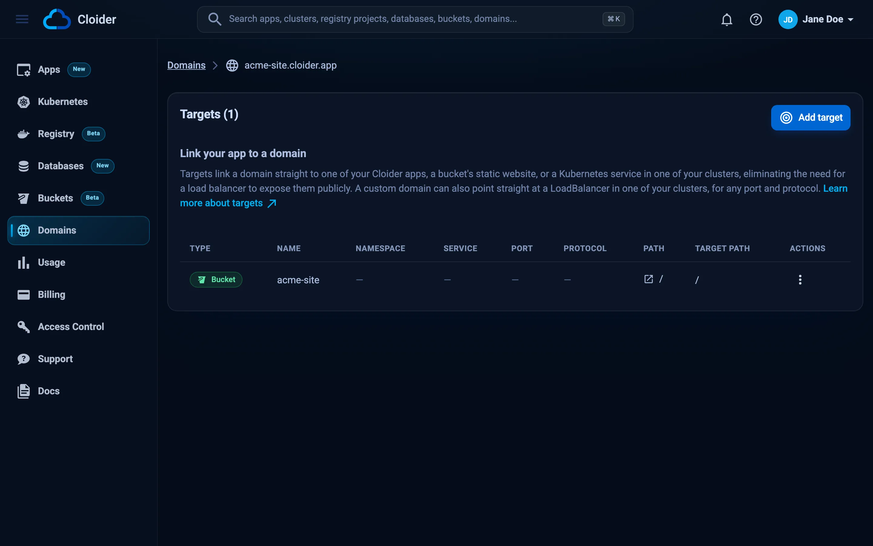Click the NAMESPACE column header

(x=380, y=248)
